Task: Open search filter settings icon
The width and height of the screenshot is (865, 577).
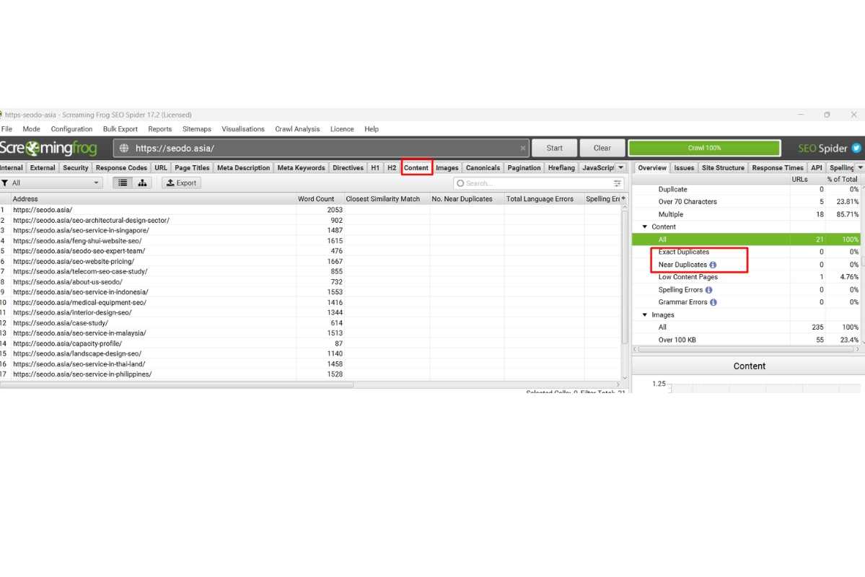Action: 618,183
